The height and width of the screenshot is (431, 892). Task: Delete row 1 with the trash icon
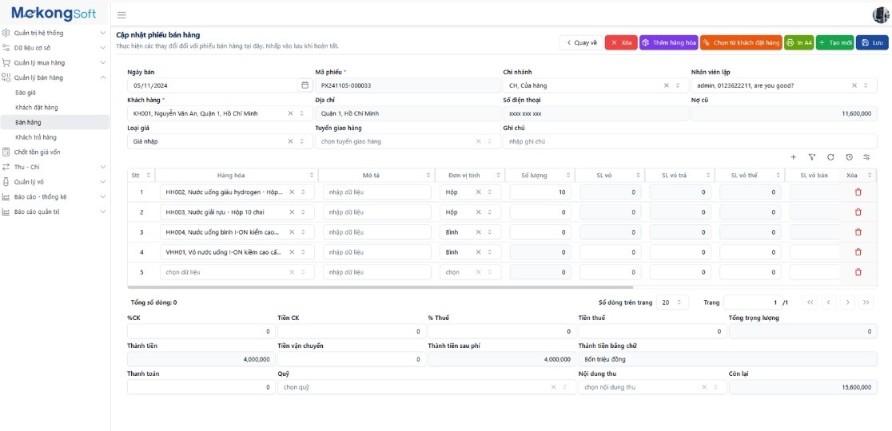(x=858, y=192)
